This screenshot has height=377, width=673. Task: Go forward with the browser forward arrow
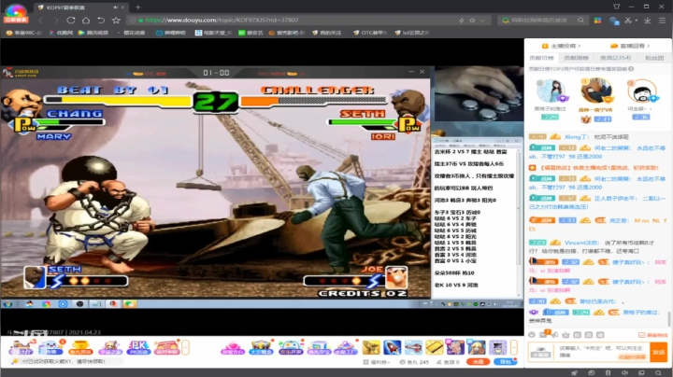point(56,21)
